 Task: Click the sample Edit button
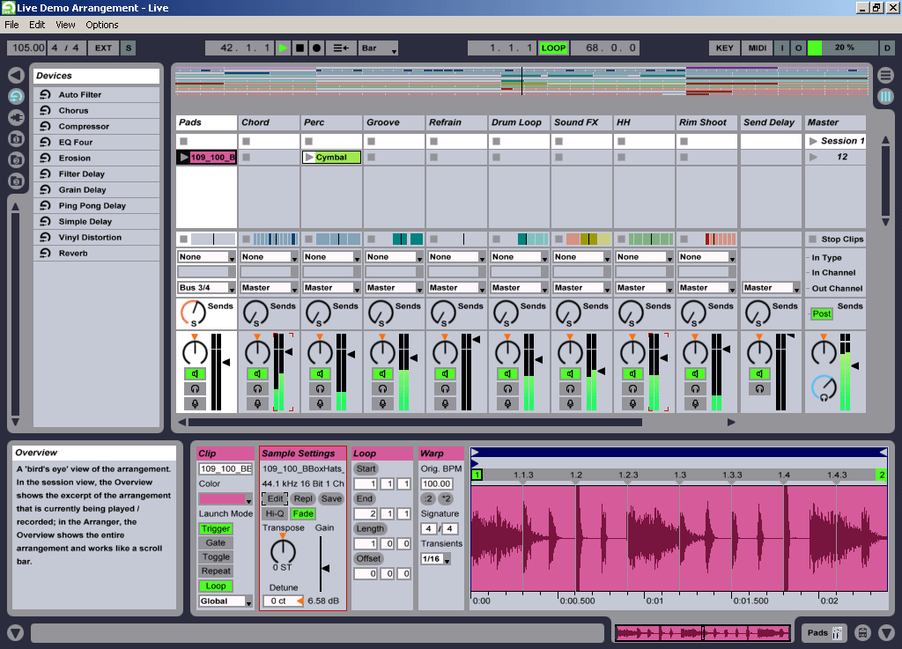coord(275,499)
